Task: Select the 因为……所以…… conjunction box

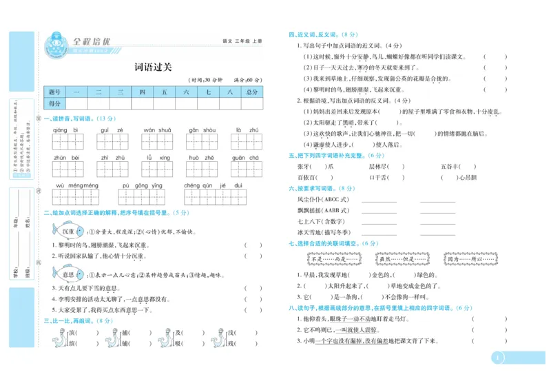Action: pos(470,259)
